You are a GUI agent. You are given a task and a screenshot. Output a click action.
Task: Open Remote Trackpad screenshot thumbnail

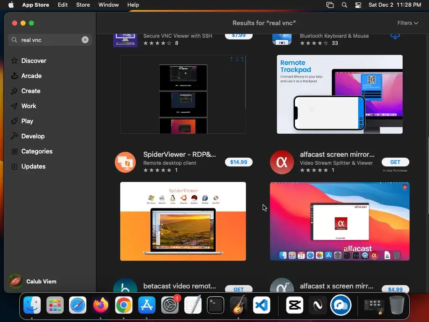(x=339, y=94)
